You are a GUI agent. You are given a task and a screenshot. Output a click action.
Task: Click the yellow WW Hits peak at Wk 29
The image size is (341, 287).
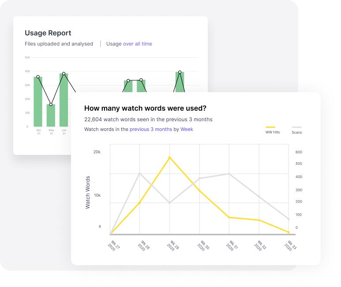(170, 157)
